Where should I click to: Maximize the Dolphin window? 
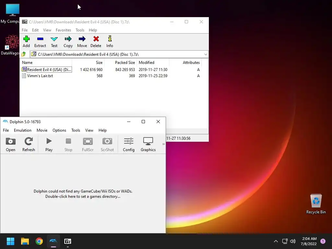click(143, 122)
